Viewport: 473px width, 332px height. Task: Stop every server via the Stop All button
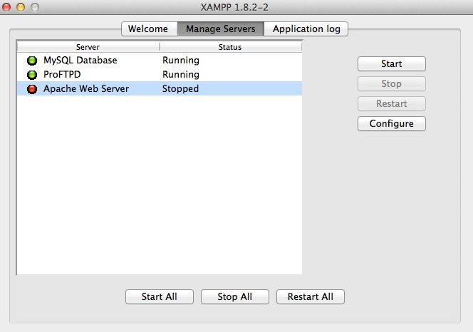click(x=234, y=296)
